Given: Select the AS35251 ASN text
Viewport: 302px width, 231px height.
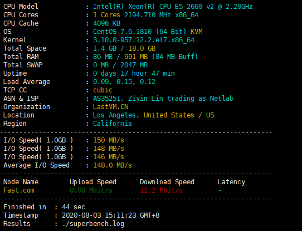Looking at the screenshot, I should click(x=108, y=99).
